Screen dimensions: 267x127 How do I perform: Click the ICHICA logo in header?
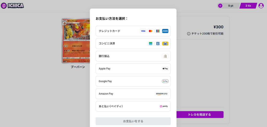[x=13, y=5]
